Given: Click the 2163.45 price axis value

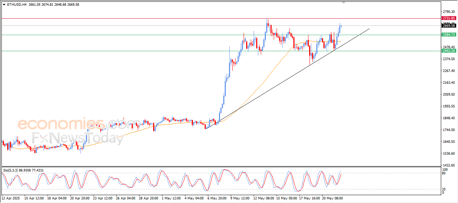Looking at the screenshot, I should [x=448, y=83].
